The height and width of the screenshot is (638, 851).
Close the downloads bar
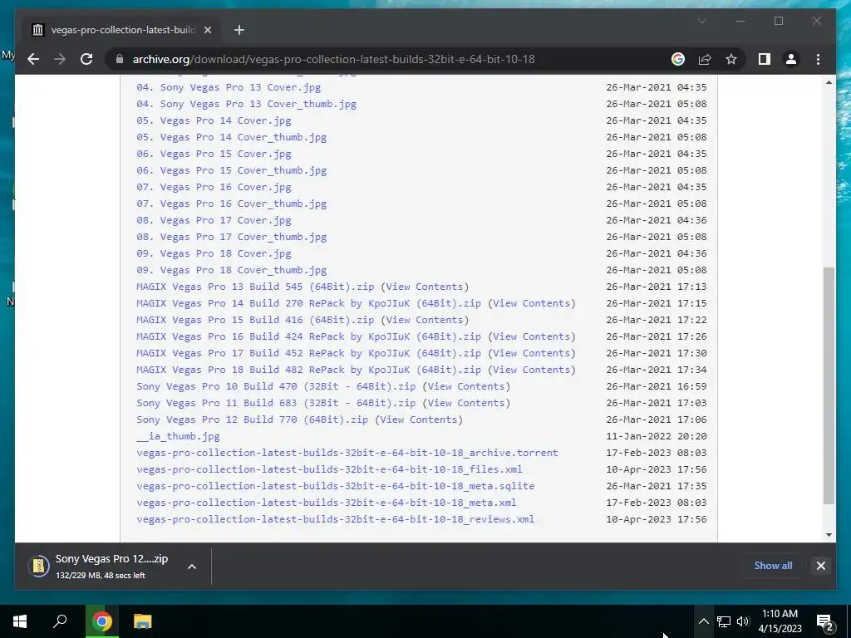(x=820, y=566)
